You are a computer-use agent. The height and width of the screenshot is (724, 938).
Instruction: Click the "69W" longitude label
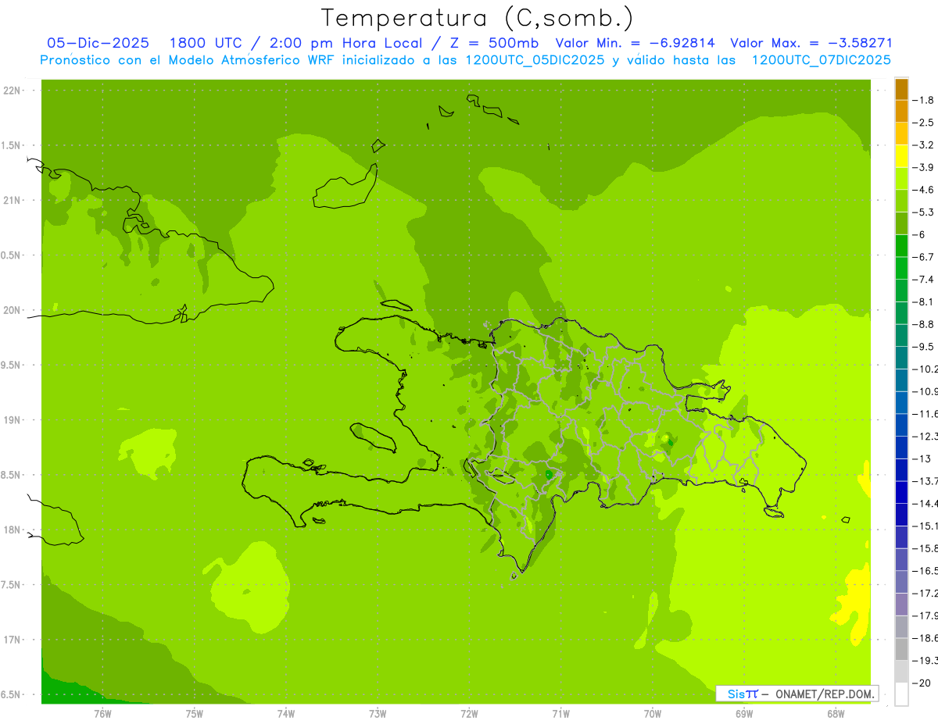[x=744, y=714]
